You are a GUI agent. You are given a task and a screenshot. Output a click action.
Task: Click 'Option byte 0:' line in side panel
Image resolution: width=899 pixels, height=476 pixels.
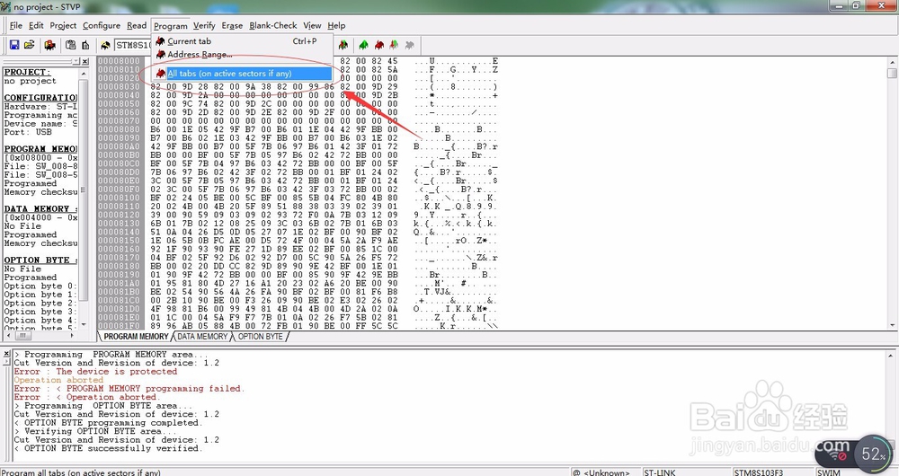coord(39,286)
